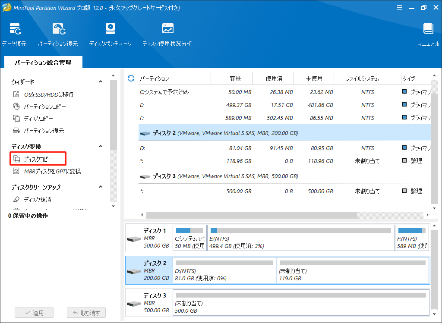Image resolution: width=442 pixels, height=323 pixels.
Task: Click the right arrow of the horizontal scrollbar
Action: click(x=428, y=215)
